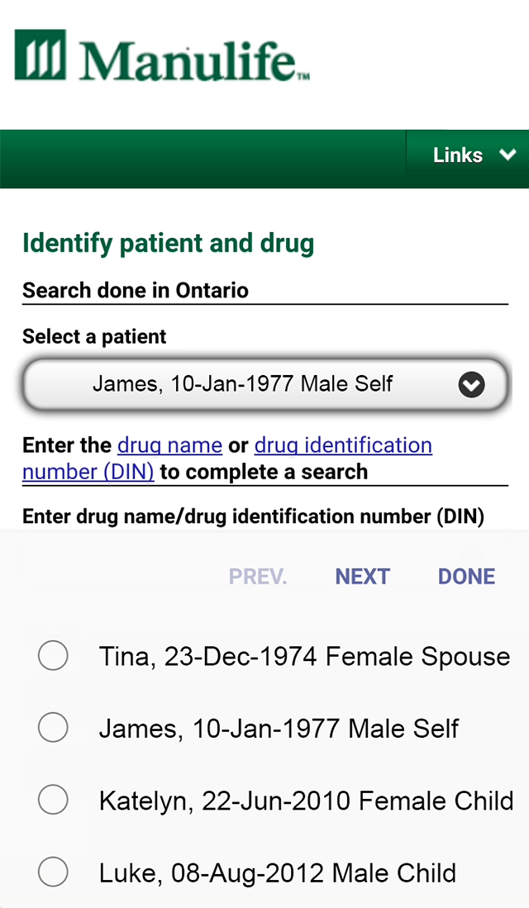Image resolution: width=529 pixels, height=908 pixels.
Task: Expand the white chevron beside Links
Action: pyautogui.click(x=508, y=155)
